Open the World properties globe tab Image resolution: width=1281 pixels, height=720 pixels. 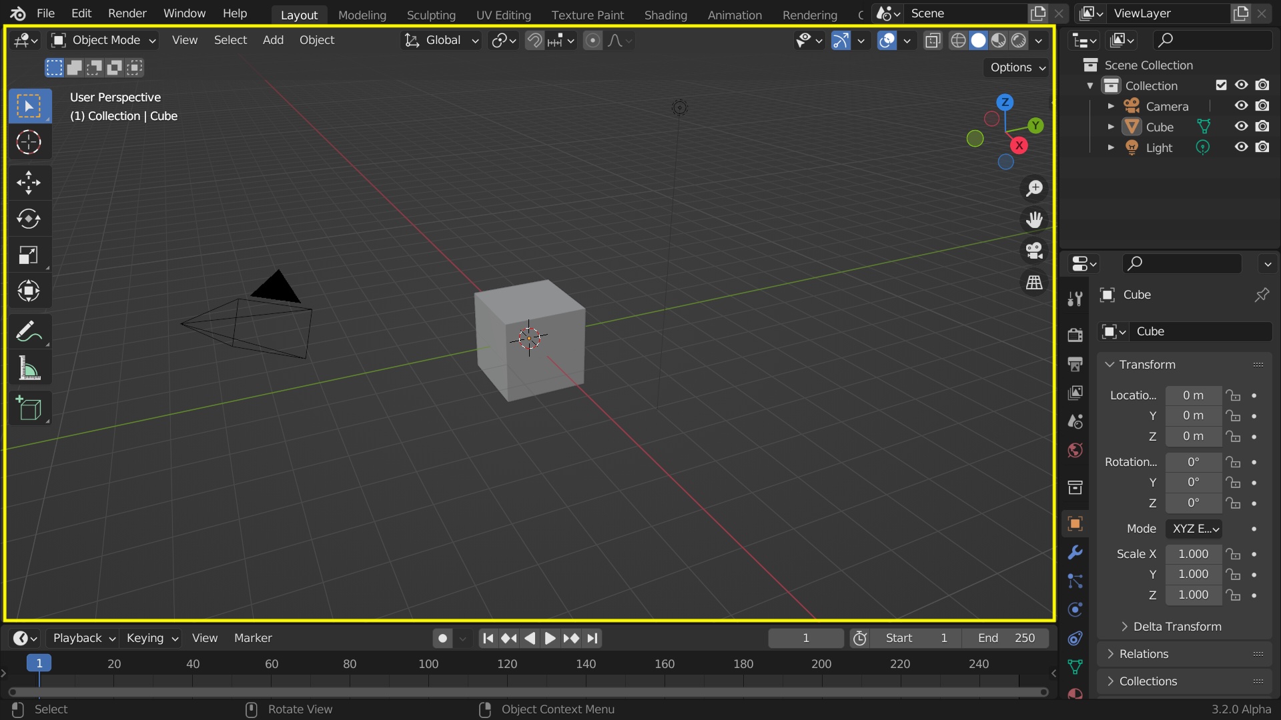point(1075,451)
